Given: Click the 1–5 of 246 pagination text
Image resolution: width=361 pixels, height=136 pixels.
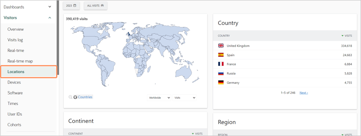Looking at the screenshot, I should (x=288, y=93).
